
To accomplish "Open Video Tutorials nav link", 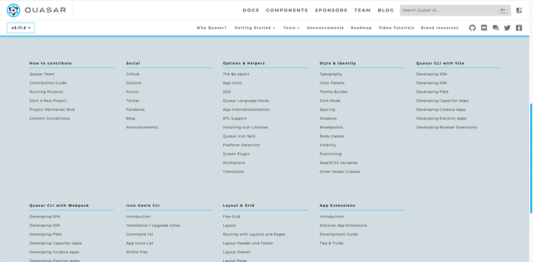I will pyautogui.click(x=396, y=28).
